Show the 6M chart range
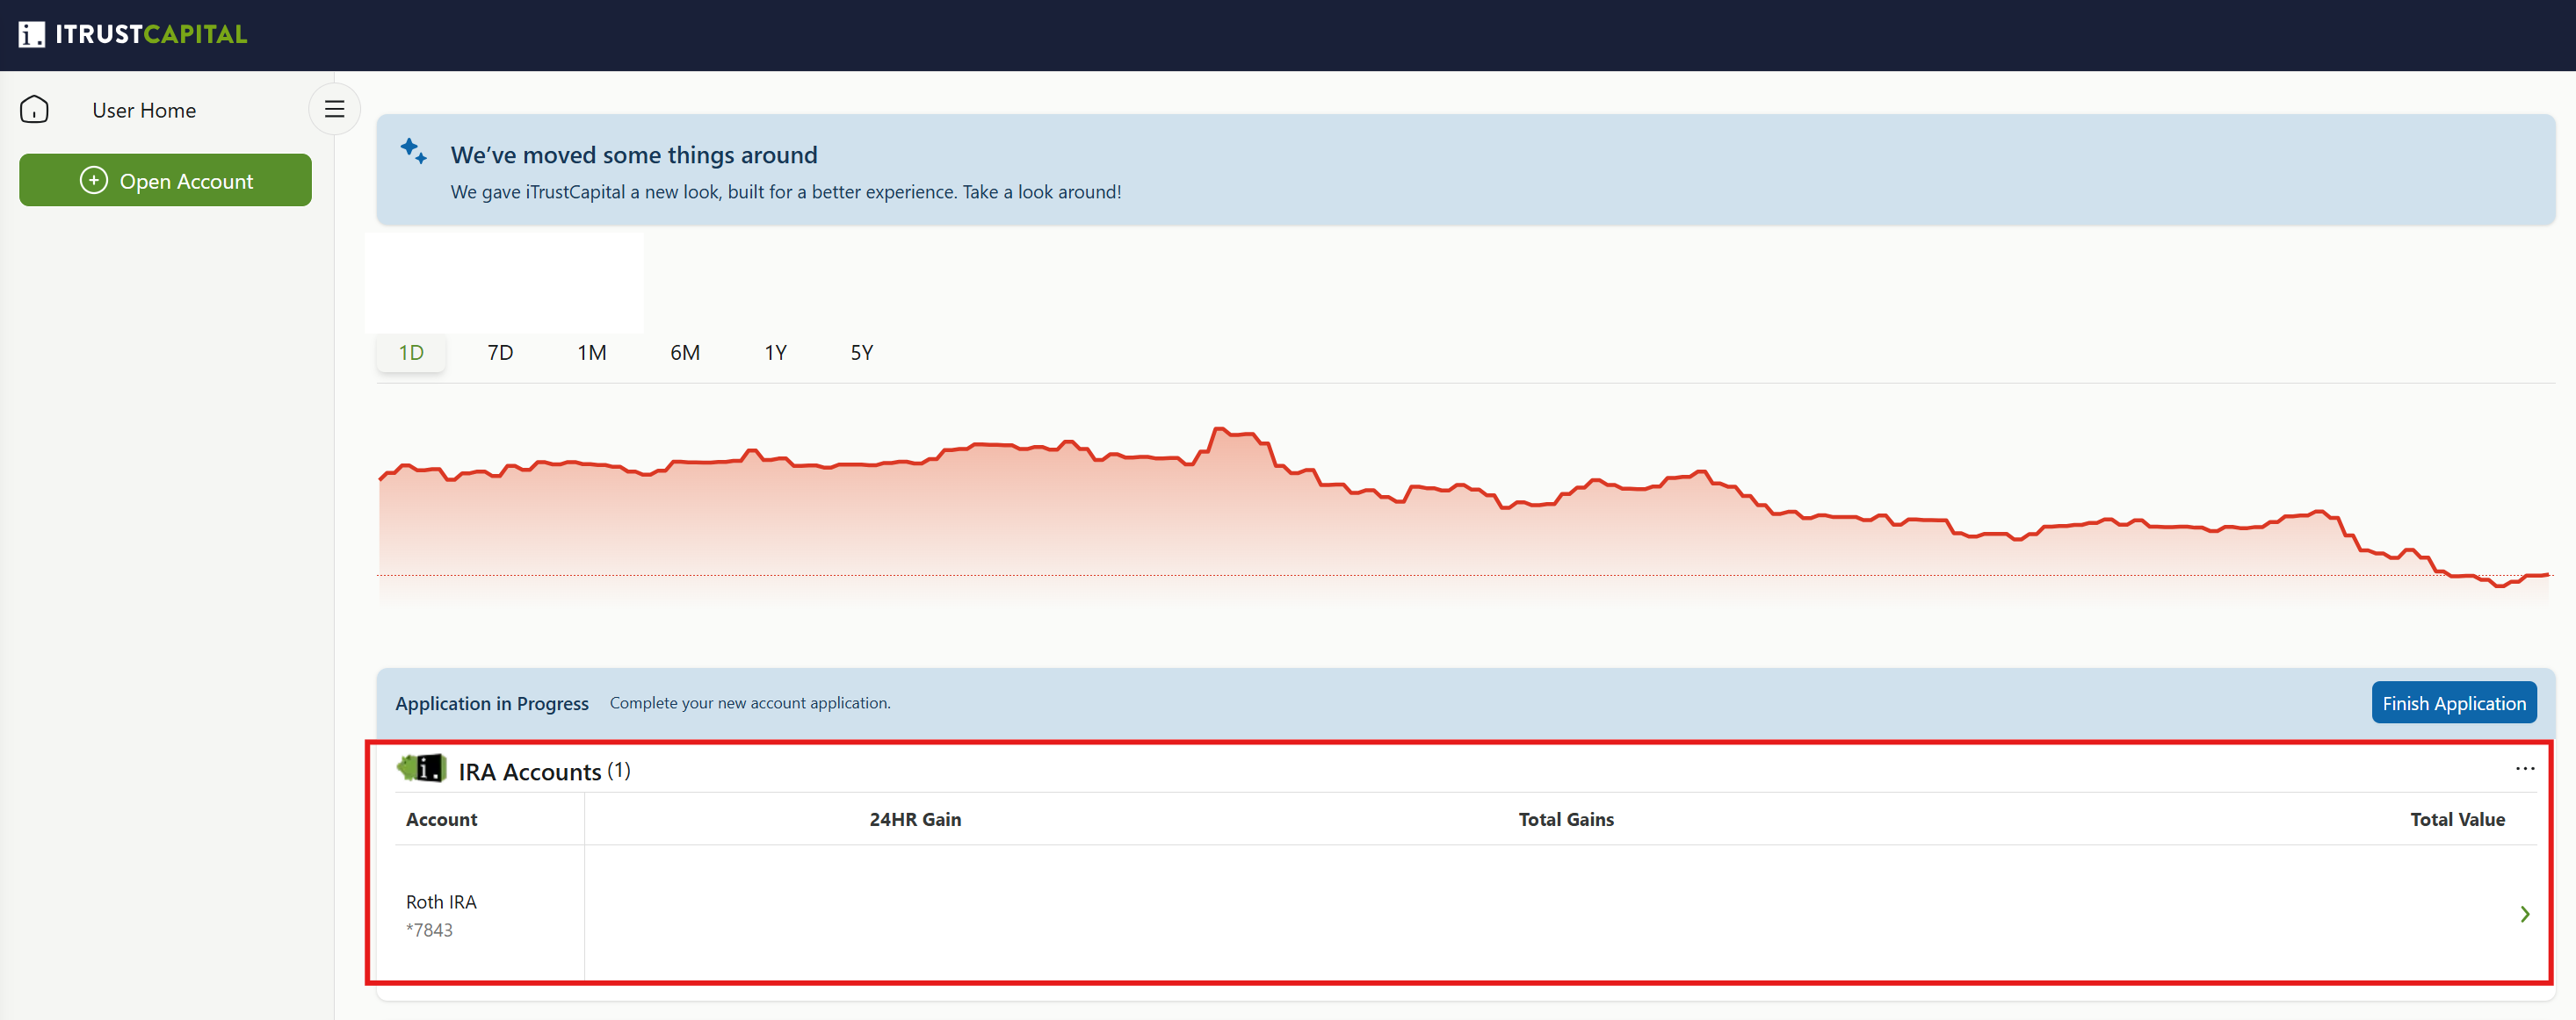The width and height of the screenshot is (2576, 1020). 685,352
